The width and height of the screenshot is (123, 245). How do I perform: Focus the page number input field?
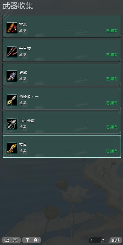pos(94,240)
